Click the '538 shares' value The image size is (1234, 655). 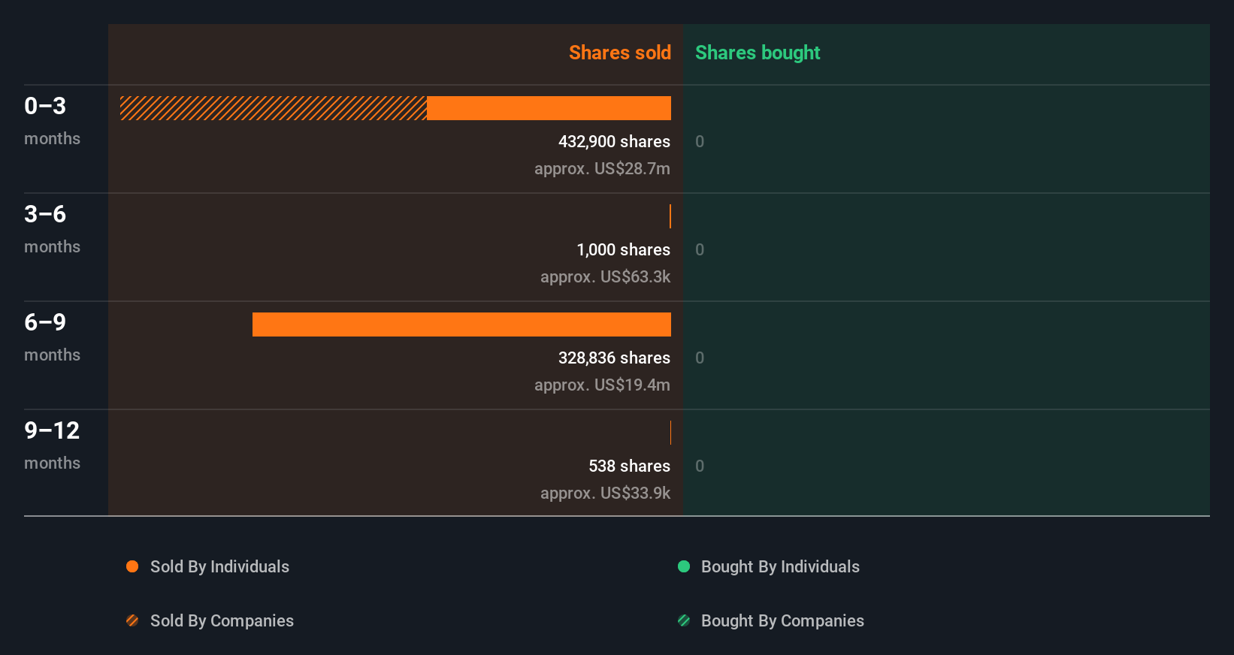629,466
